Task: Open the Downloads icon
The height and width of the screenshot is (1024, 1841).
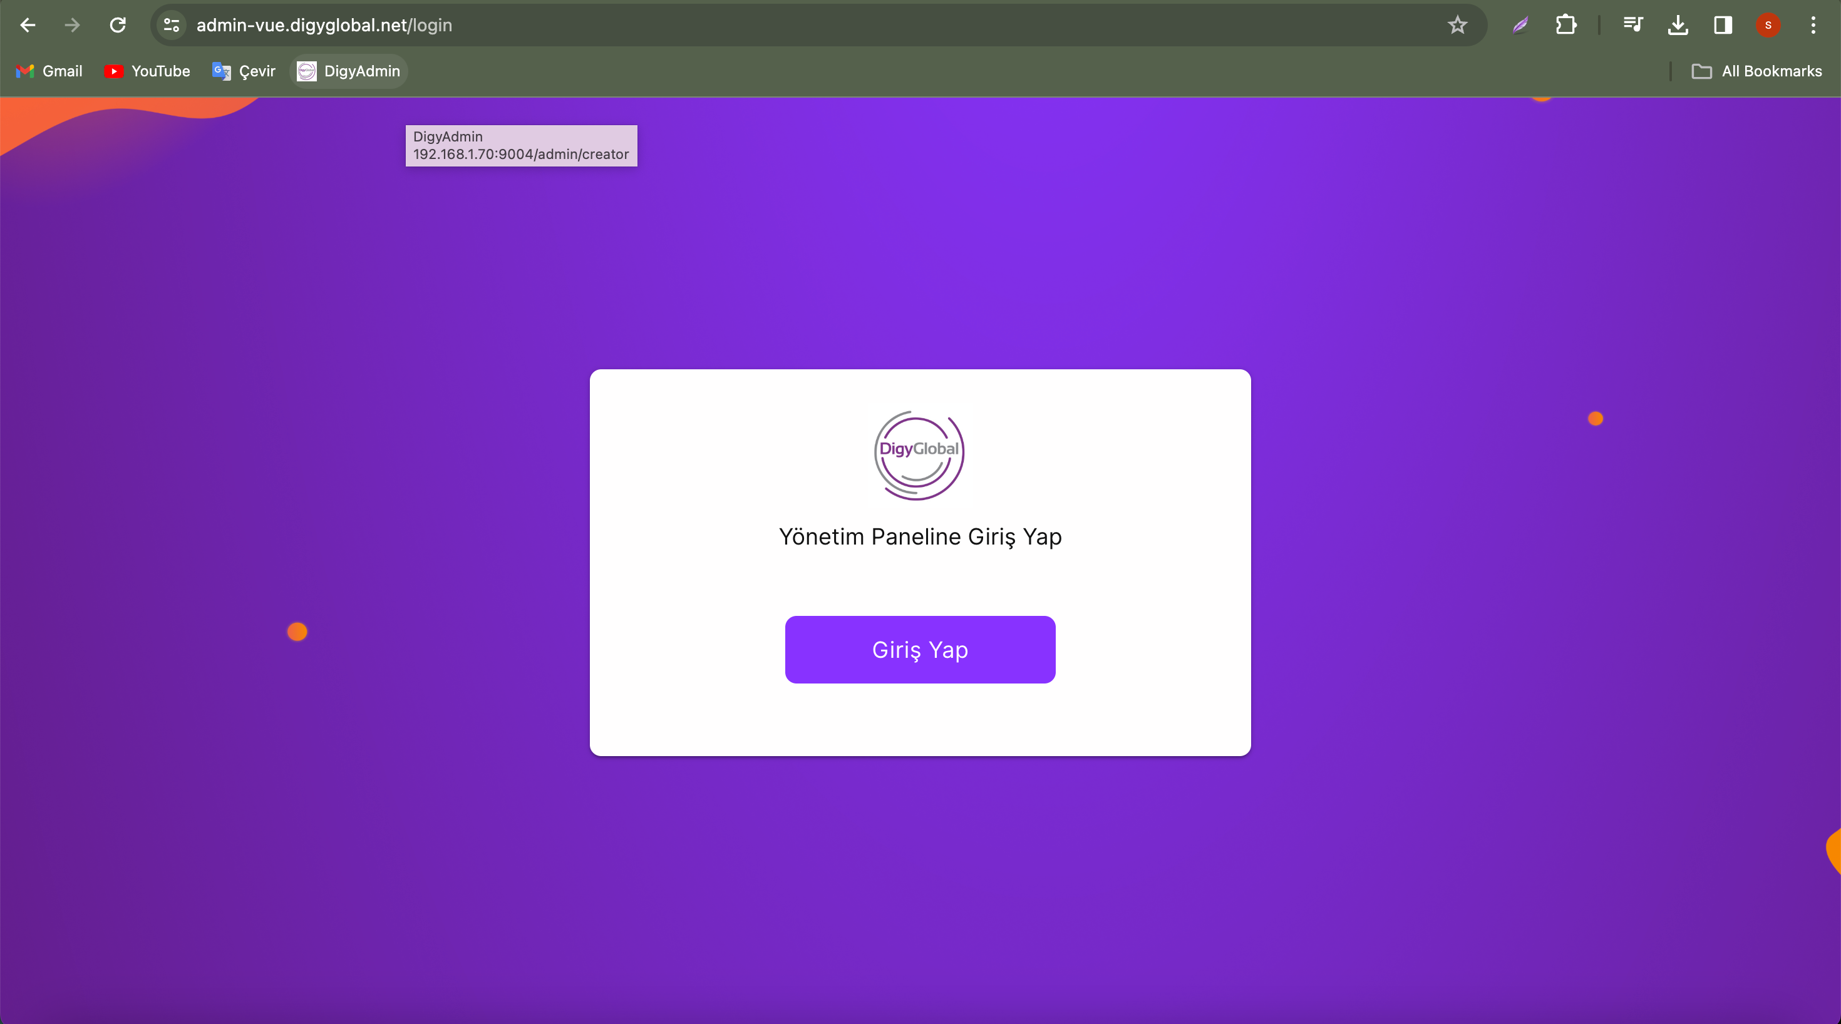Action: pyautogui.click(x=1678, y=26)
